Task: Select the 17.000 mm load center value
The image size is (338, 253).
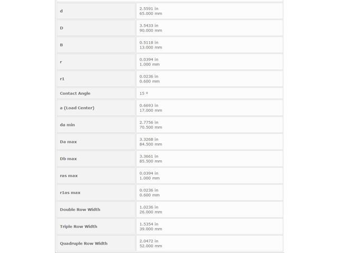Action: (151, 110)
